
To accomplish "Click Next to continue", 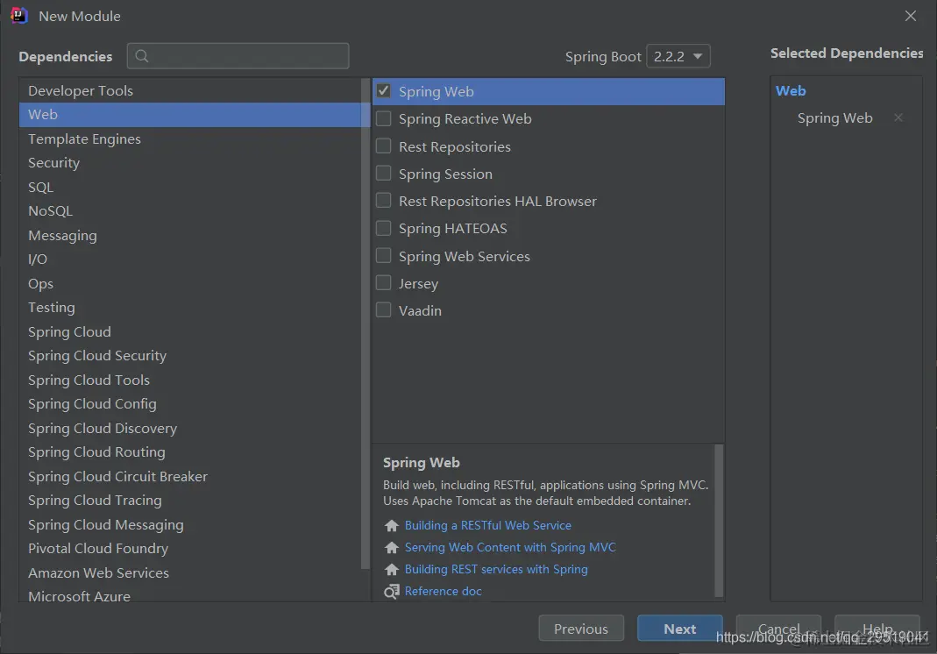I will pyautogui.click(x=680, y=629).
